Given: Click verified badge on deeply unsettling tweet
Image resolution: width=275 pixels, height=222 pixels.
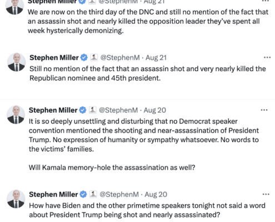Looking at the screenshot, I should pyautogui.click(x=83, y=110).
